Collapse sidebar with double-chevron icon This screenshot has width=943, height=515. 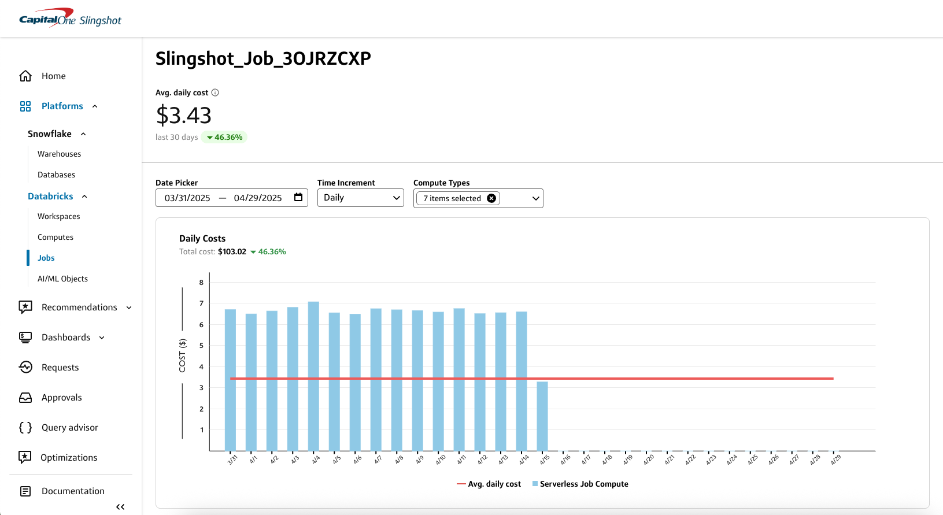[120, 507]
